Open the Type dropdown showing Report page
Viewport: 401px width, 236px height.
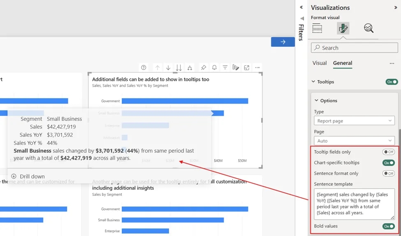pos(354,121)
